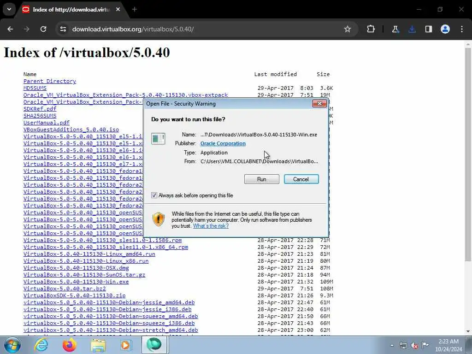Download VirtualBox Linux_x86.run installer

coord(86,261)
